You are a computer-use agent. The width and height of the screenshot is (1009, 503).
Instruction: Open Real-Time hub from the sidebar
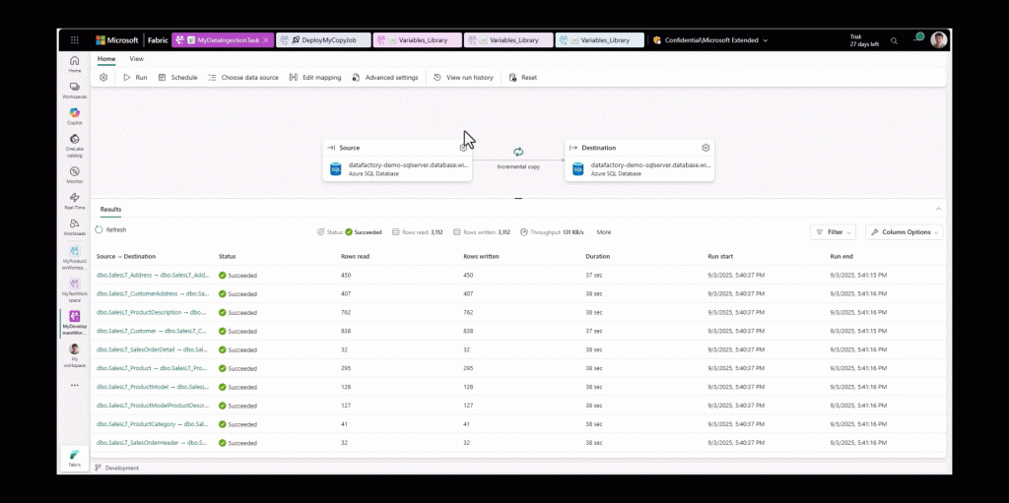(x=75, y=200)
